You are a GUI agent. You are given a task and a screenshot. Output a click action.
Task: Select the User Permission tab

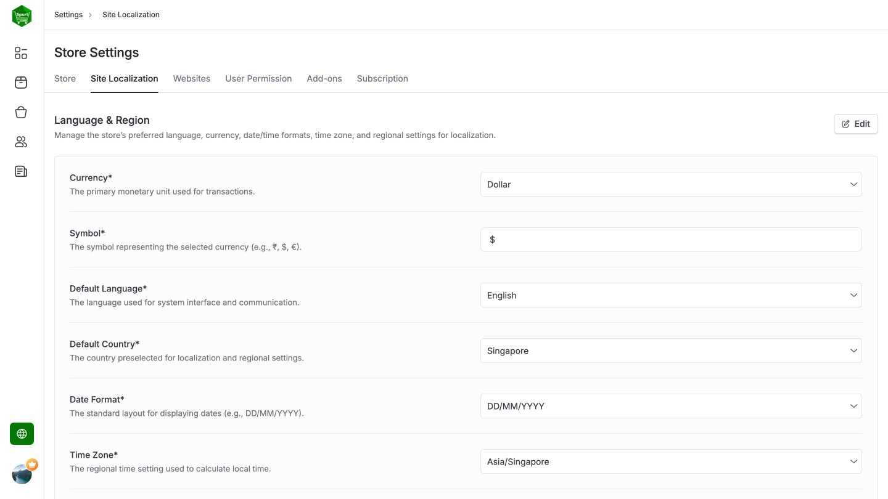tap(258, 78)
